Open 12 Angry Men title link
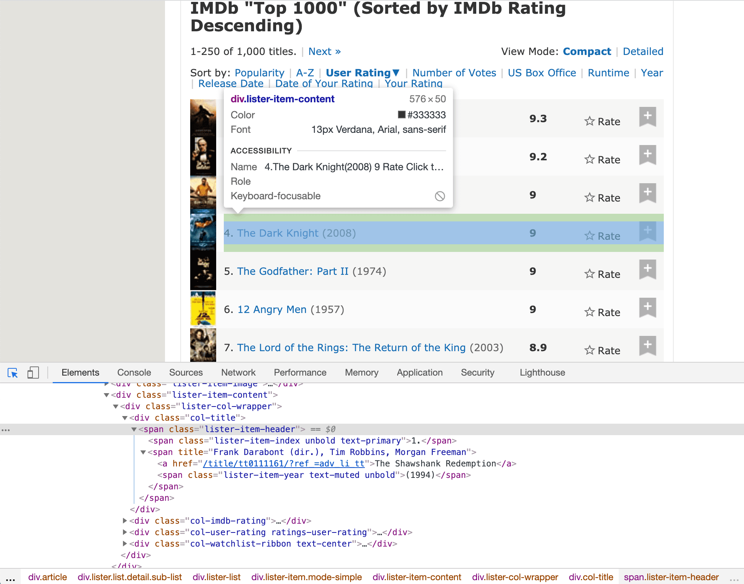744x584 pixels. click(272, 310)
